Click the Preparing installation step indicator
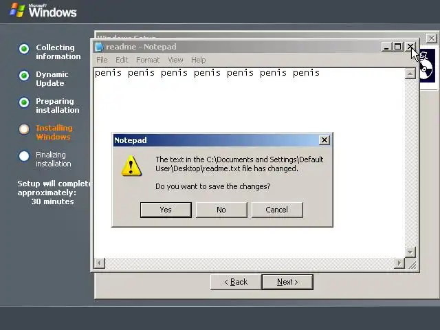The image size is (440, 330). [24, 102]
